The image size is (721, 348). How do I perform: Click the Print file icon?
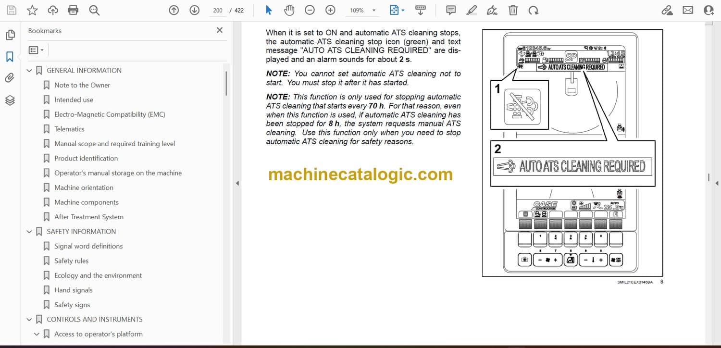tap(73, 10)
